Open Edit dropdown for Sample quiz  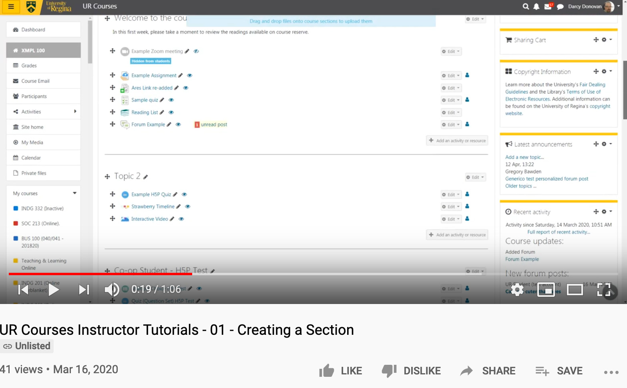[x=451, y=100]
